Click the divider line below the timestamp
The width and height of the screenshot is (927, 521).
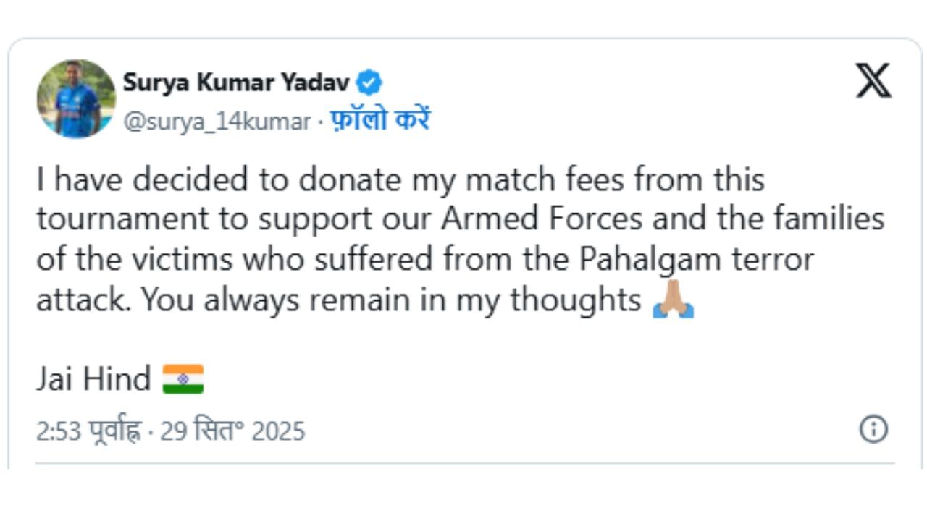point(463,463)
